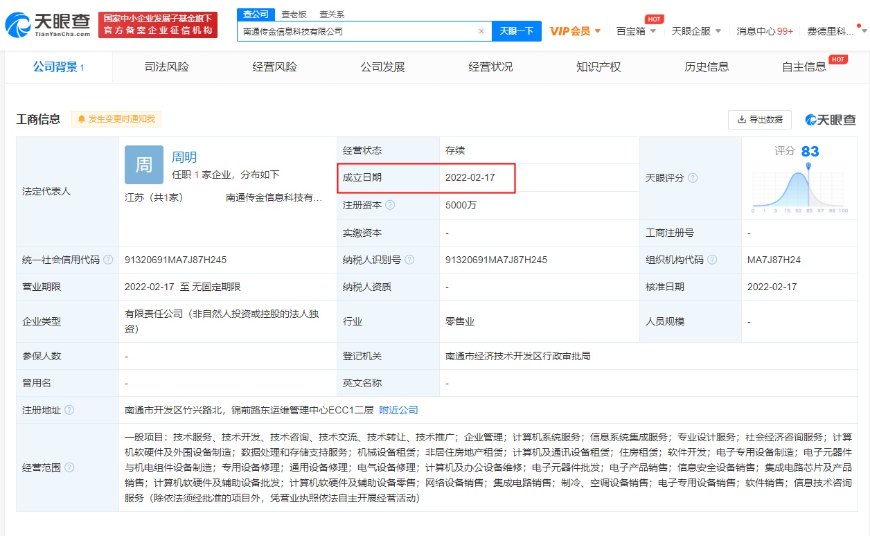Click the 导出数据 export button
The image size is (870, 536).
760,119
